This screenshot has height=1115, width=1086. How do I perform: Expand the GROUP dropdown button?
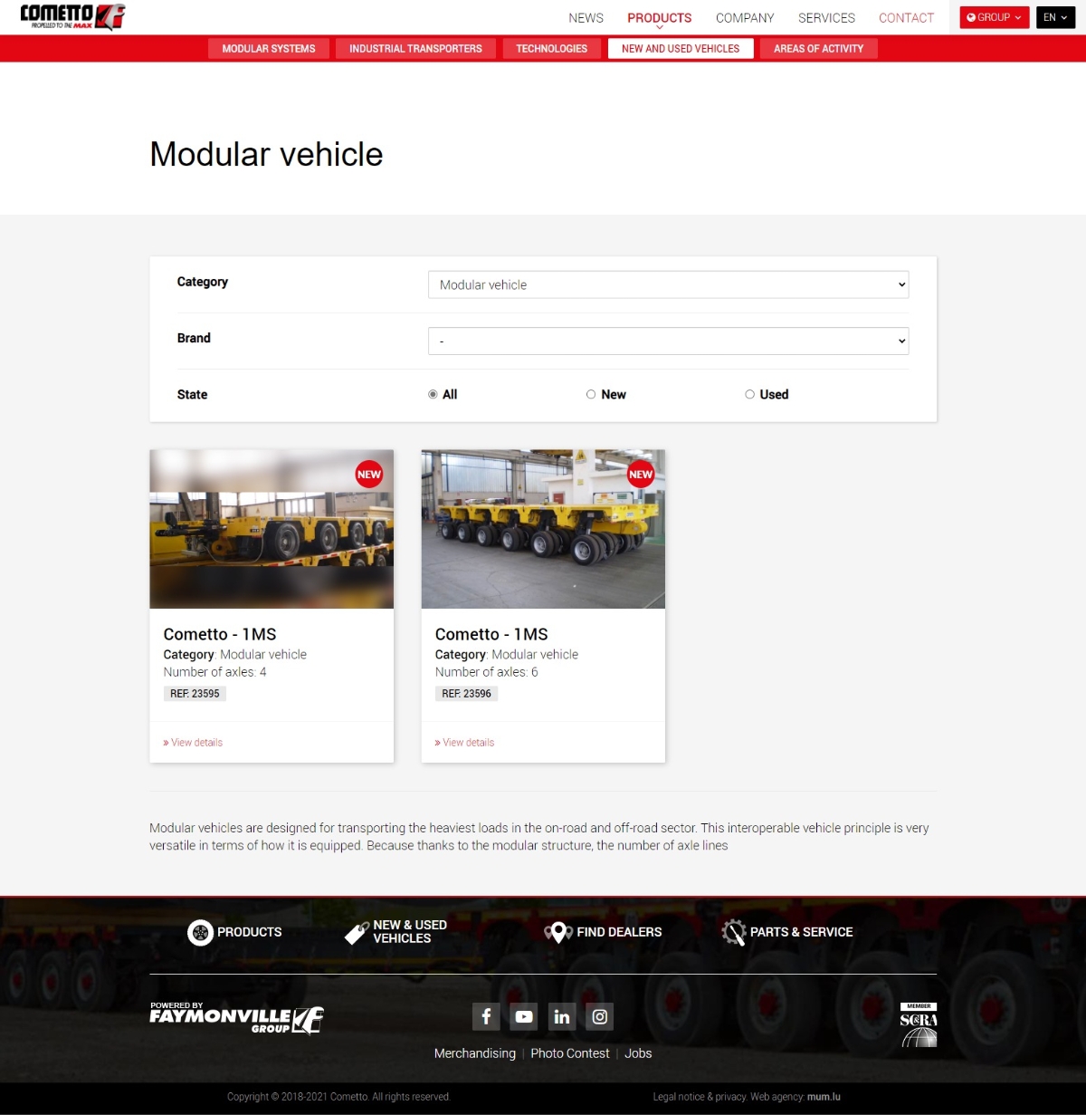tap(995, 17)
